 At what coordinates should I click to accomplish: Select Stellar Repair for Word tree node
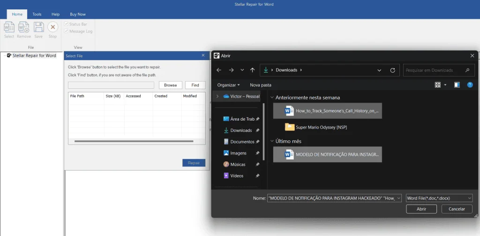click(34, 55)
